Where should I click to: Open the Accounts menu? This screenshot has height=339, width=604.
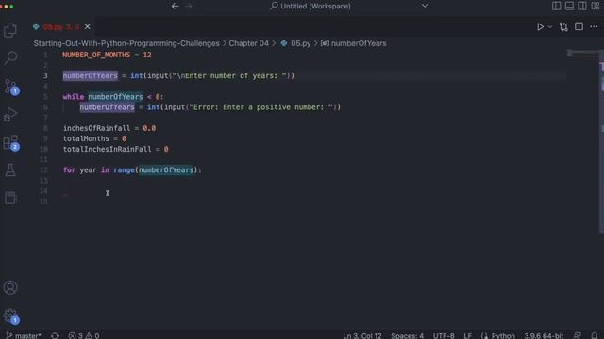(x=10, y=287)
